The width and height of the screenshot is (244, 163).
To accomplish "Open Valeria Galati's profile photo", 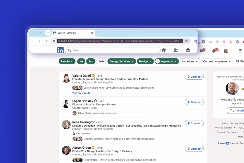I will (x=66, y=78).
